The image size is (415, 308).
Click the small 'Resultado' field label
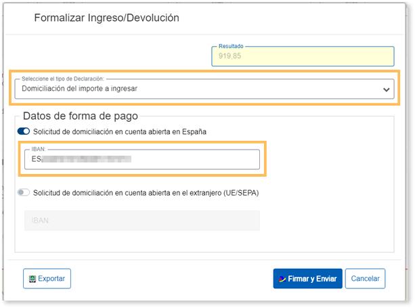pyautogui.click(x=231, y=46)
